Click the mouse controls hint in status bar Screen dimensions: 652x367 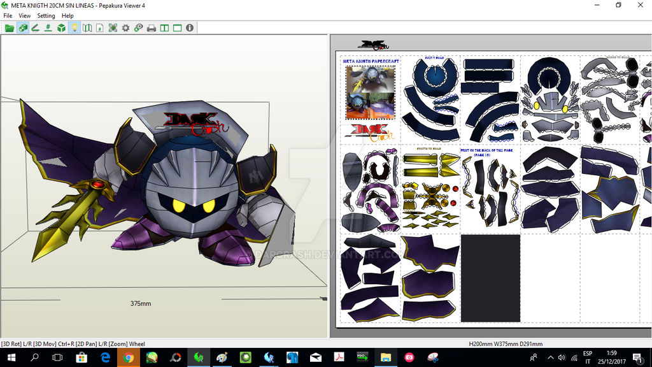pos(73,343)
